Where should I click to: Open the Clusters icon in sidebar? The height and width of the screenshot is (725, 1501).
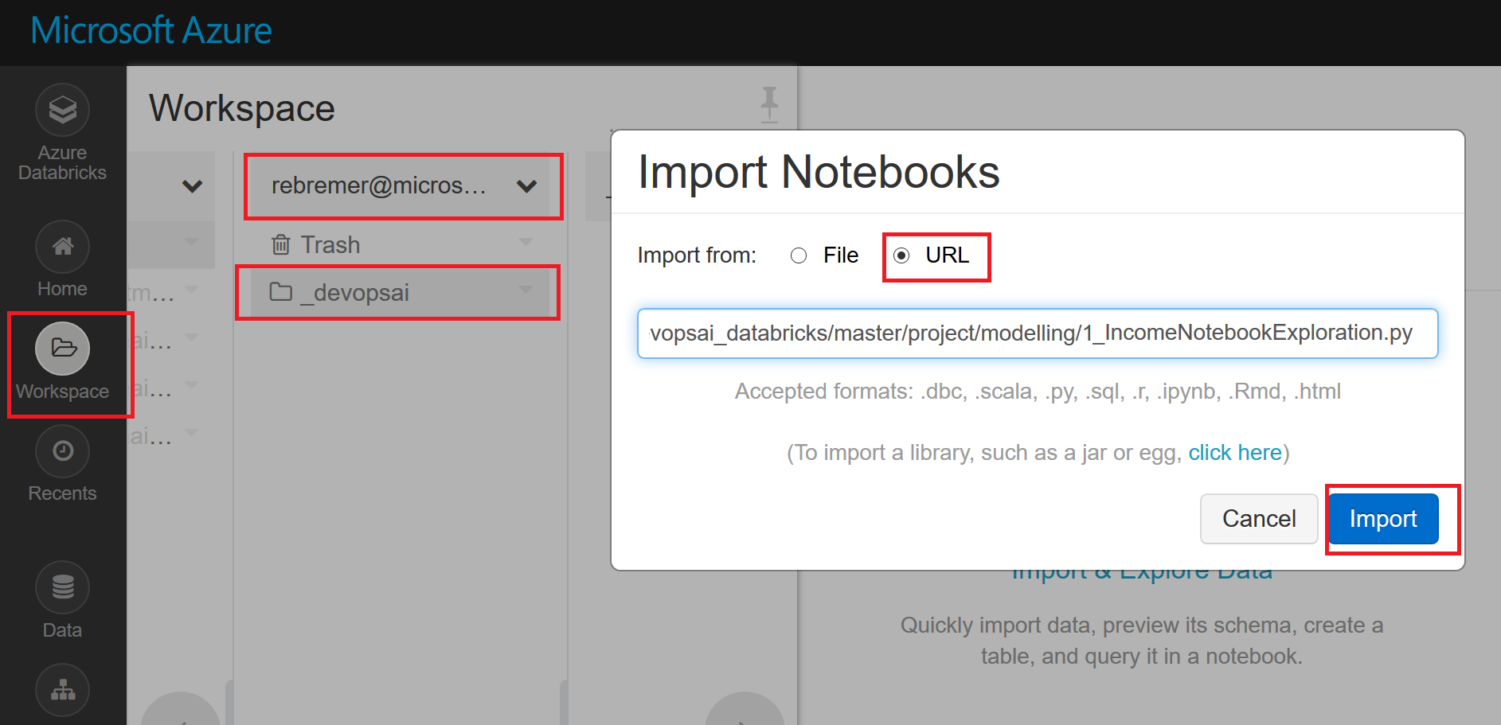tap(62, 690)
